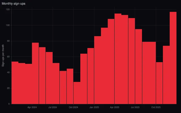Screen dimensions: 181x113
Task: Select the November 2025 bar reaching about 74
Action: click(166, 75)
